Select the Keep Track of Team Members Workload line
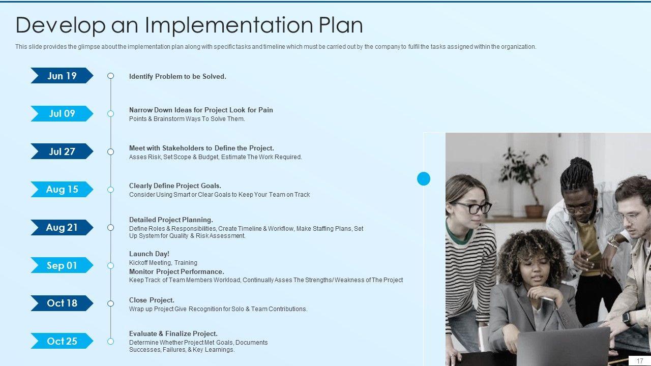This screenshot has width=651, height=366. 266,280
